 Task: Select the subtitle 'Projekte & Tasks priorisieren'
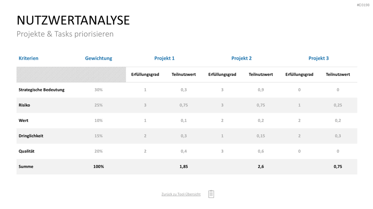(x=65, y=34)
